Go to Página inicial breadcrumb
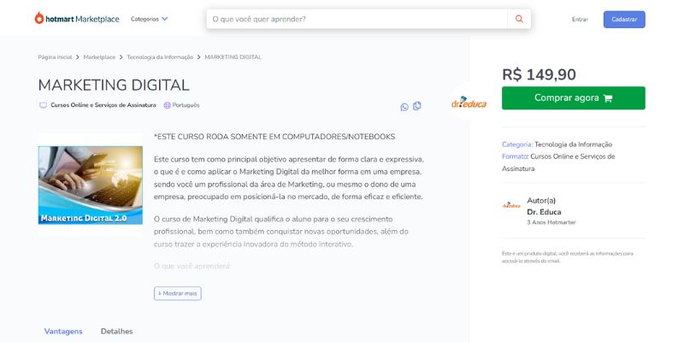Image resolution: width=684 pixels, height=342 pixels. [55, 57]
